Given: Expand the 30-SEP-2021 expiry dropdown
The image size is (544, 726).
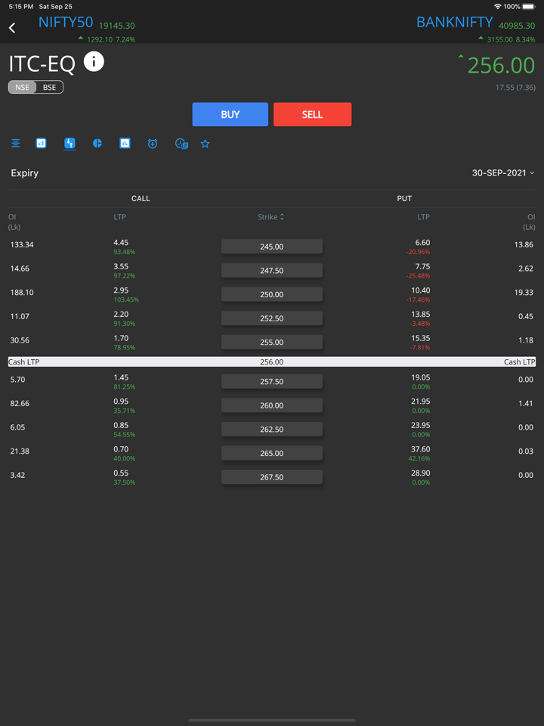Looking at the screenshot, I should coord(502,173).
